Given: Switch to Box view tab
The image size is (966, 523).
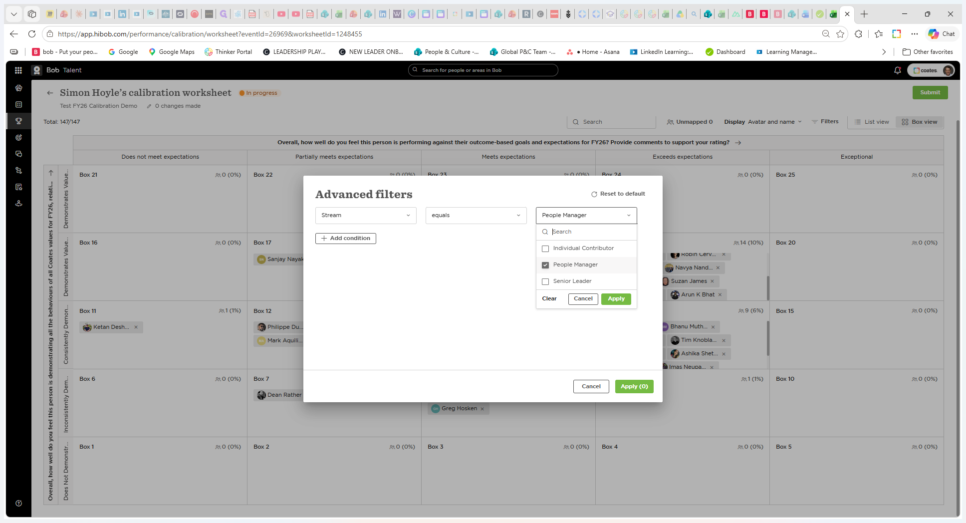Looking at the screenshot, I should coord(920,122).
